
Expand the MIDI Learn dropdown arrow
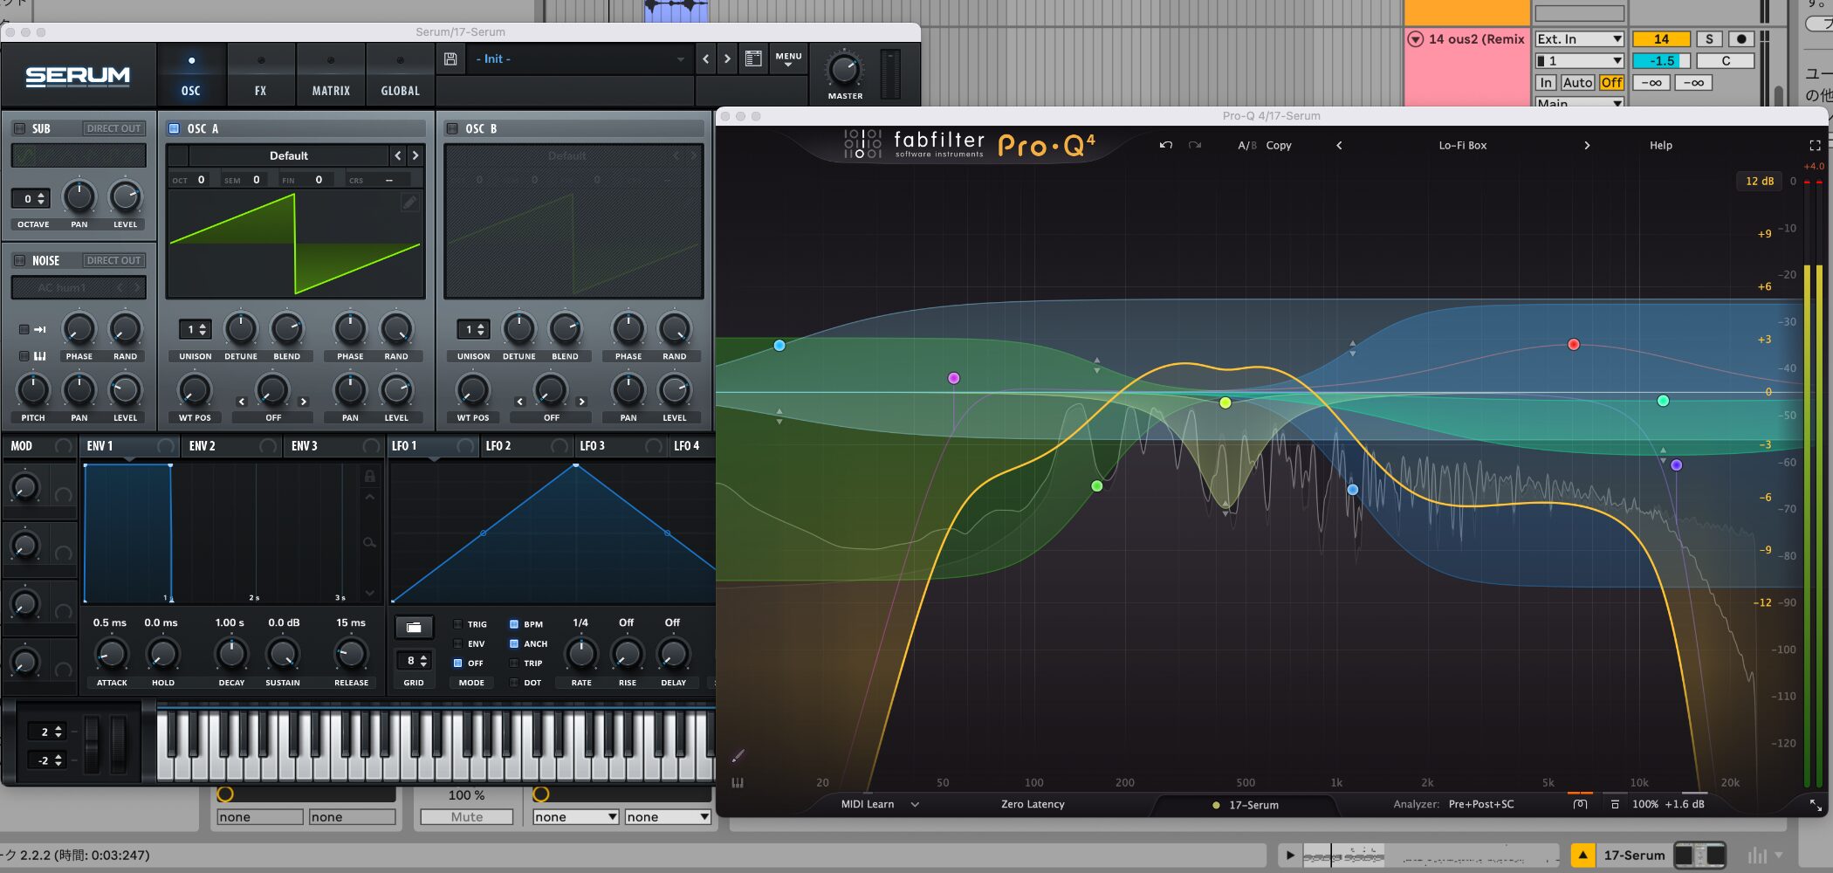coord(915,804)
